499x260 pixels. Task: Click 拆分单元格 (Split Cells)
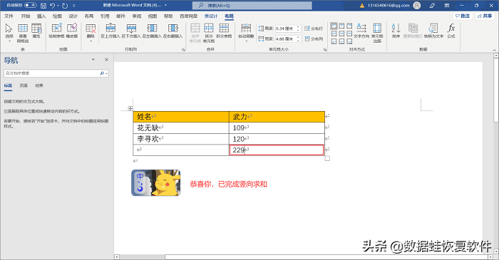click(x=209, y=33)
